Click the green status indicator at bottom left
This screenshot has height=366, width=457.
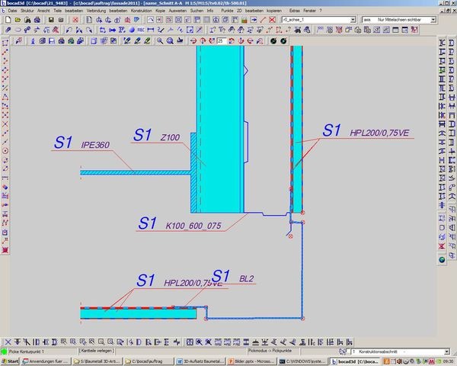[4, 351]
